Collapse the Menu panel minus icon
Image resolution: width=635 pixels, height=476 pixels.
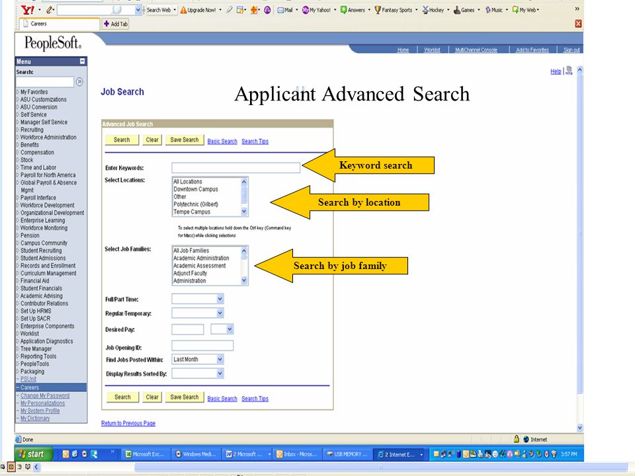(x=82, y=61)
